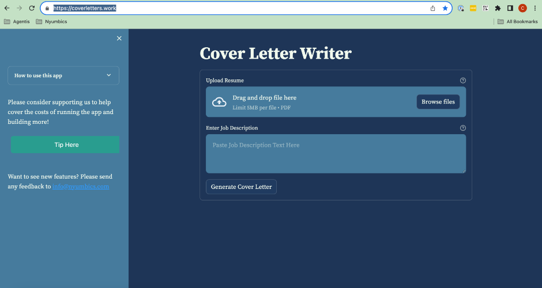Open the Nyumbics bookmarks folder
Image resolution: width=542 pixels, height=288 pixels.
click(51, 21)
